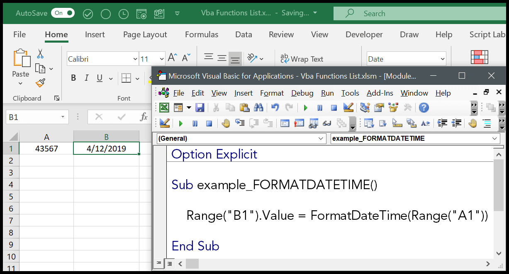Switch to the Developer ribbon tab

tap(364, 34)
